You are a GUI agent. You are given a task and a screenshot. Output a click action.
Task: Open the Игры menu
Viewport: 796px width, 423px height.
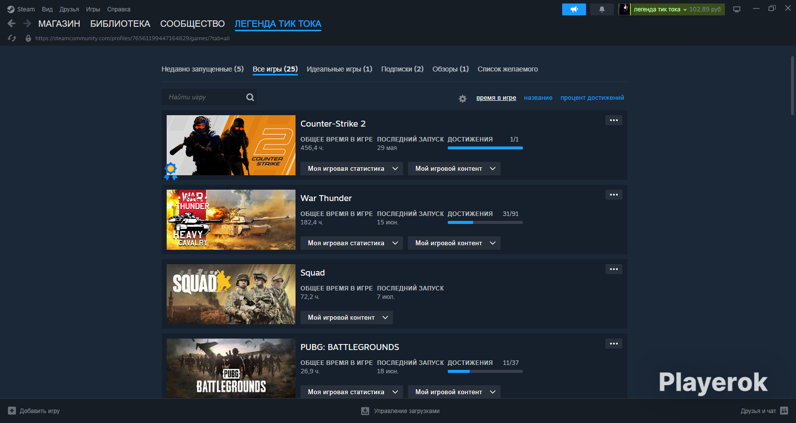93,9
